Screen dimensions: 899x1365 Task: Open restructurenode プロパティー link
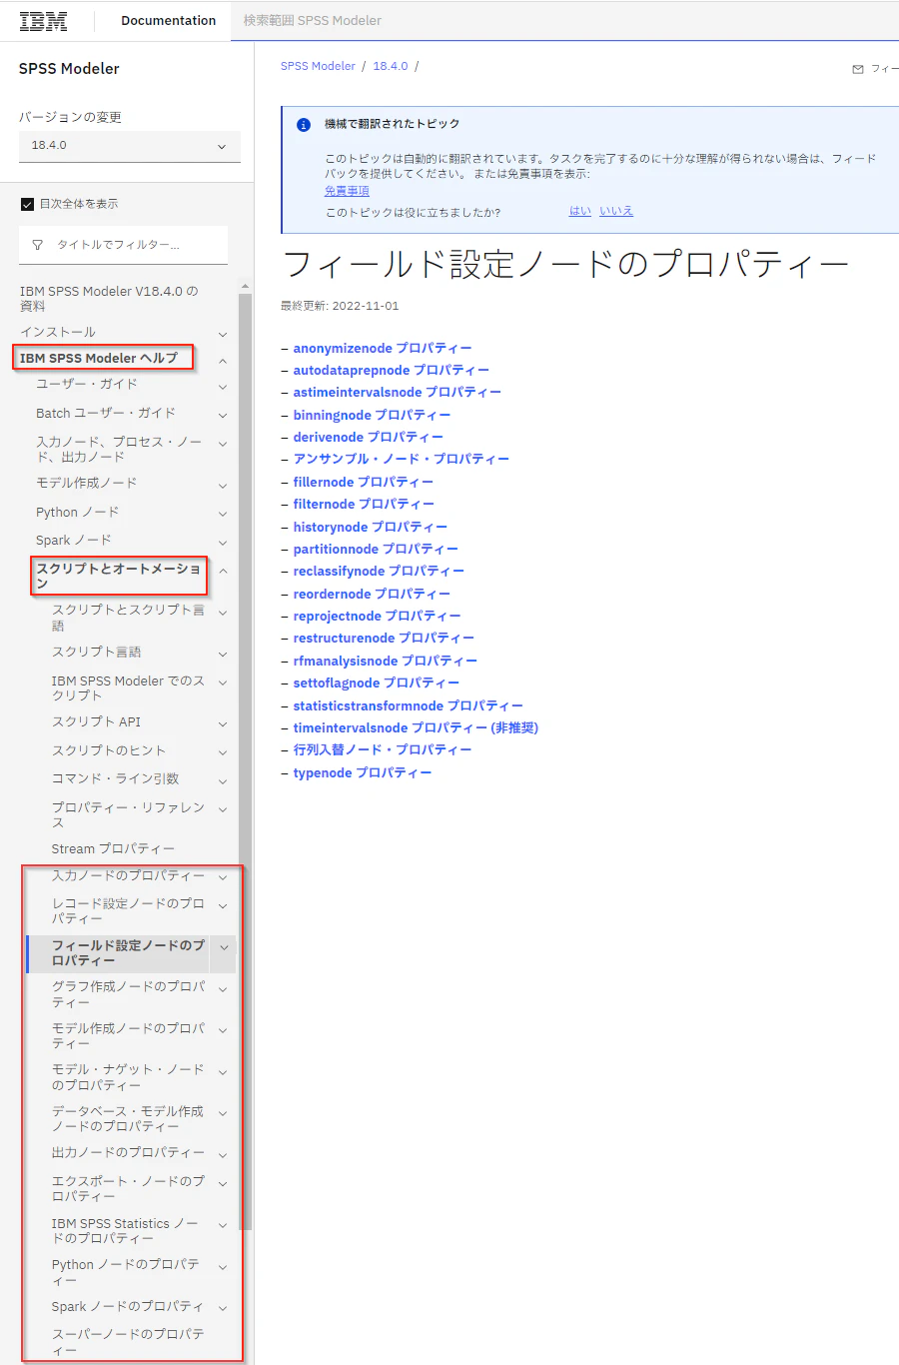385,638
